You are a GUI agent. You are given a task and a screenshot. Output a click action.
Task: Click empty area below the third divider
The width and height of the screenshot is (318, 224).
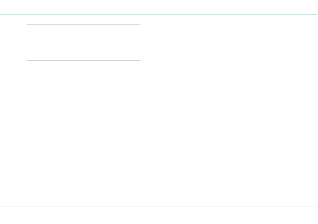[x=83, y=151]
